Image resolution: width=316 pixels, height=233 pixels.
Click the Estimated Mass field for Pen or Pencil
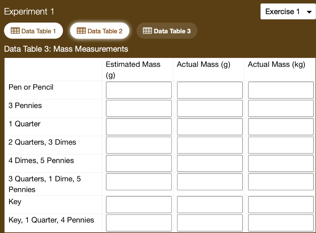(x=139, y=90)
